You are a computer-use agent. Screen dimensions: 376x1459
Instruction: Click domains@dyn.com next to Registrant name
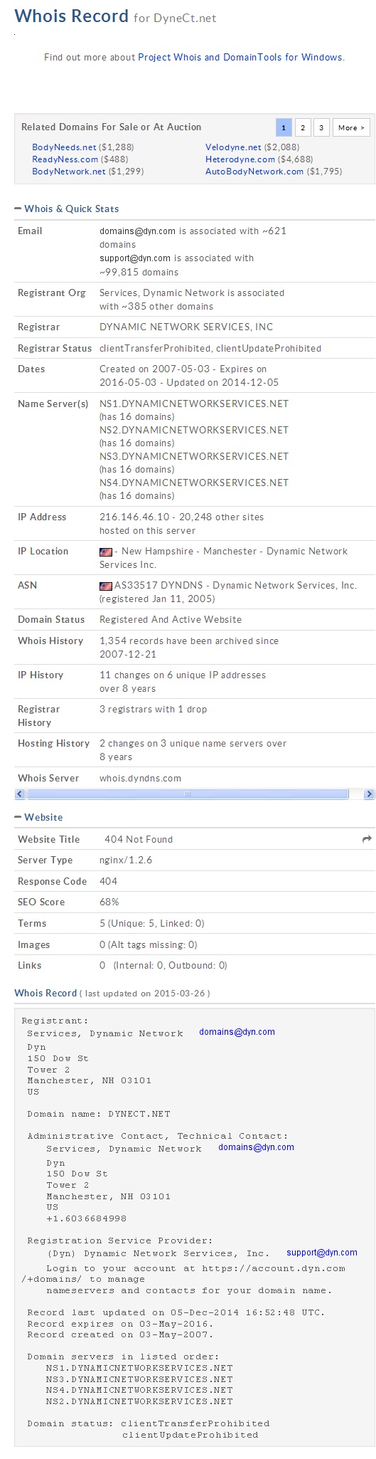pos(237,1031)
